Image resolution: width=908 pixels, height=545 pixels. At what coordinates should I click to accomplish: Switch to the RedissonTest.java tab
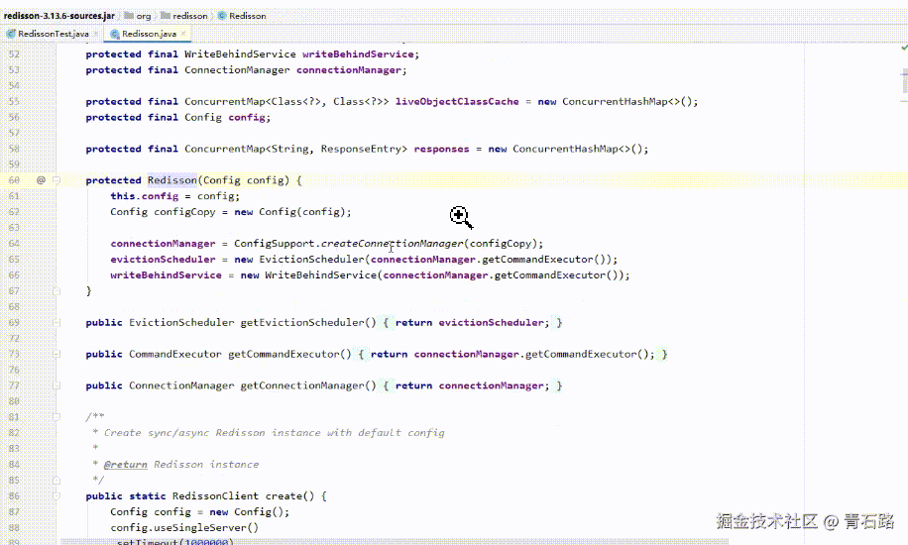(x=53, y=34)
